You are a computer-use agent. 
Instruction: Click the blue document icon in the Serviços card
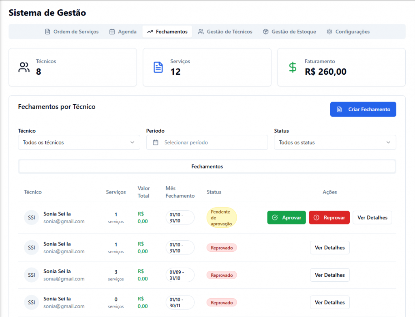coord(158,67)
